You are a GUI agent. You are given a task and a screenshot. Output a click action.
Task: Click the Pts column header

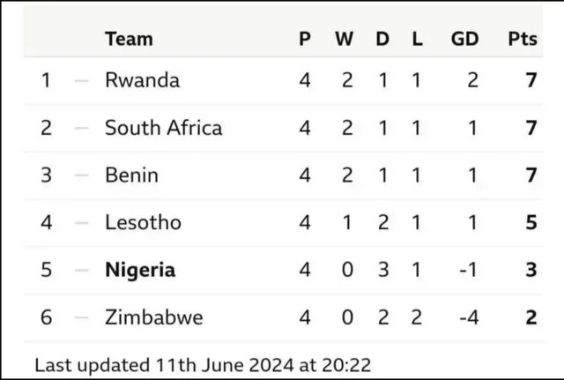[522, 39]
